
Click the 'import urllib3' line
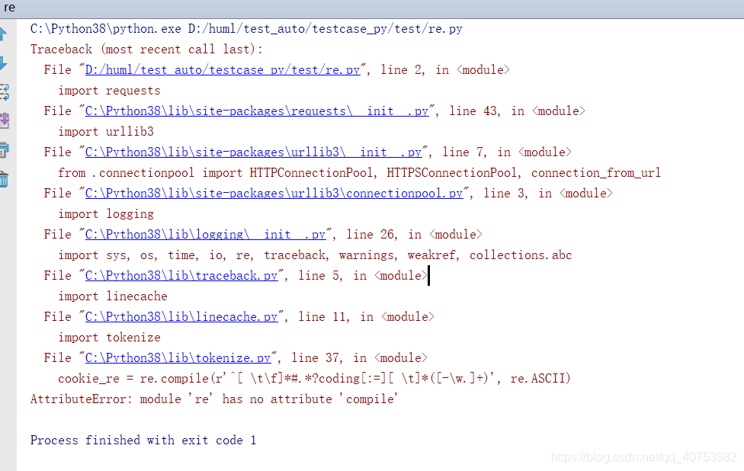(x=106, y=131)
